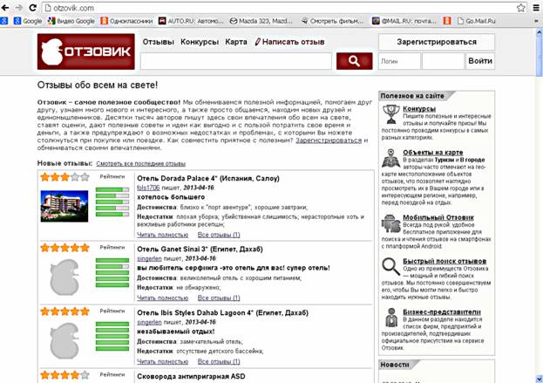Click the Otzovik logo

86,51
